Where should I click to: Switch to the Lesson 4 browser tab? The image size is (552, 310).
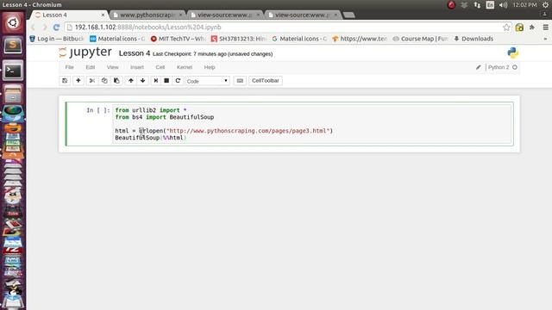(x=69, y=15)
